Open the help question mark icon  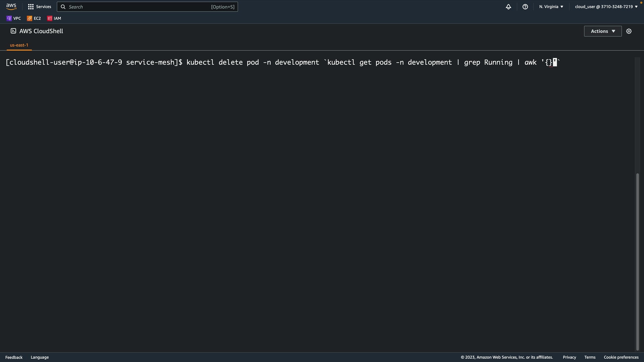click(525, 7)
